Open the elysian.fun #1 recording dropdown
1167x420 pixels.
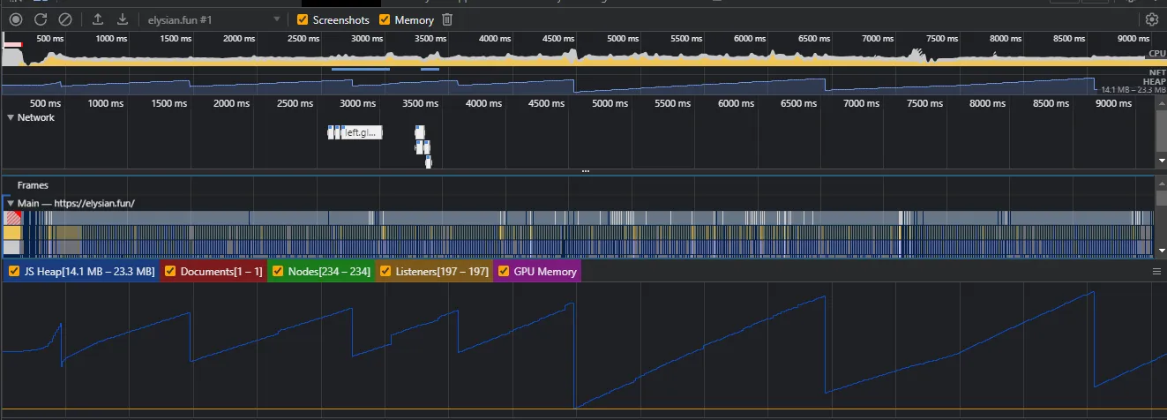(x=277, y=19)
